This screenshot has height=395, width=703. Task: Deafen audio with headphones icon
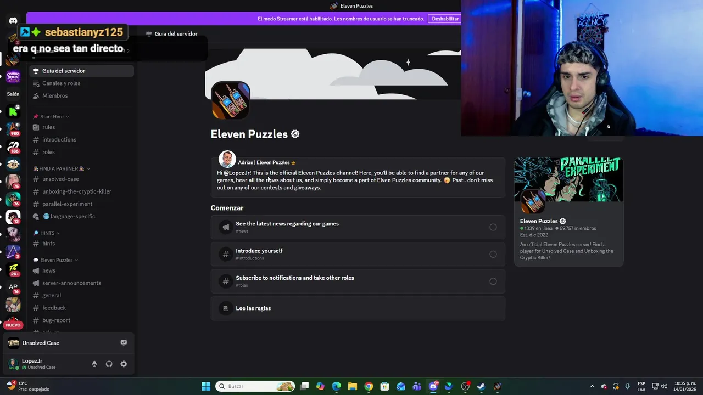pyautogui.click(x=109, y=364)
